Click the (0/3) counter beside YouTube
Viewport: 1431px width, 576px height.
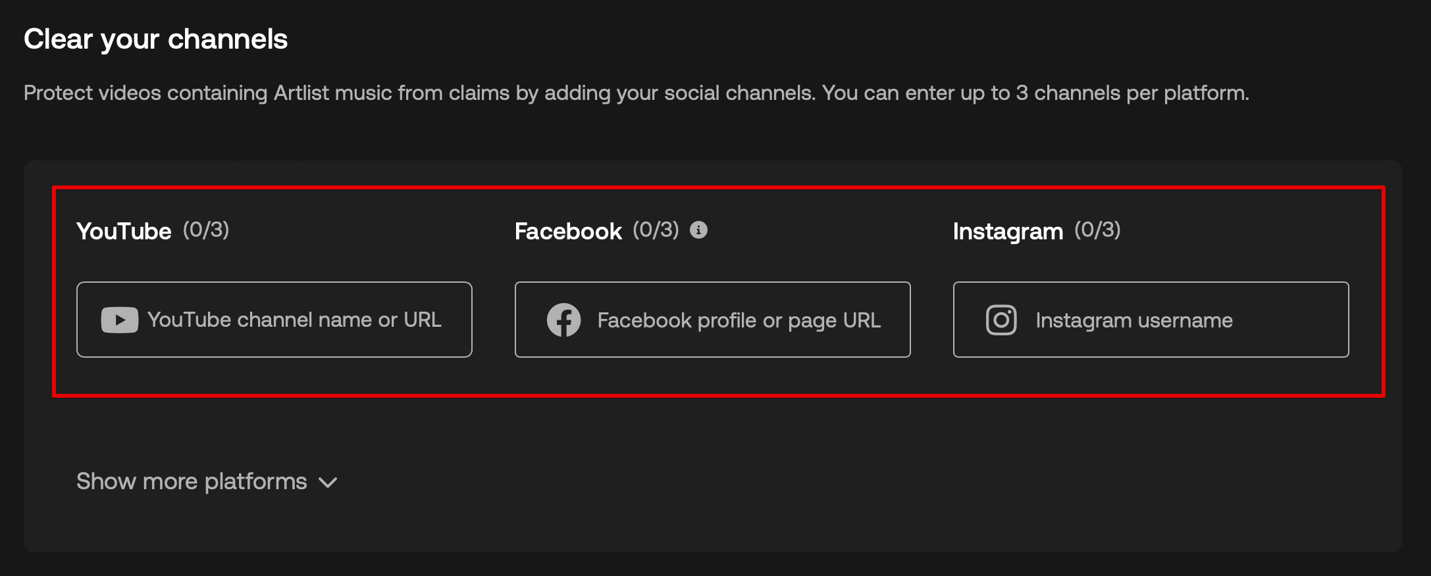click(206, 230)
